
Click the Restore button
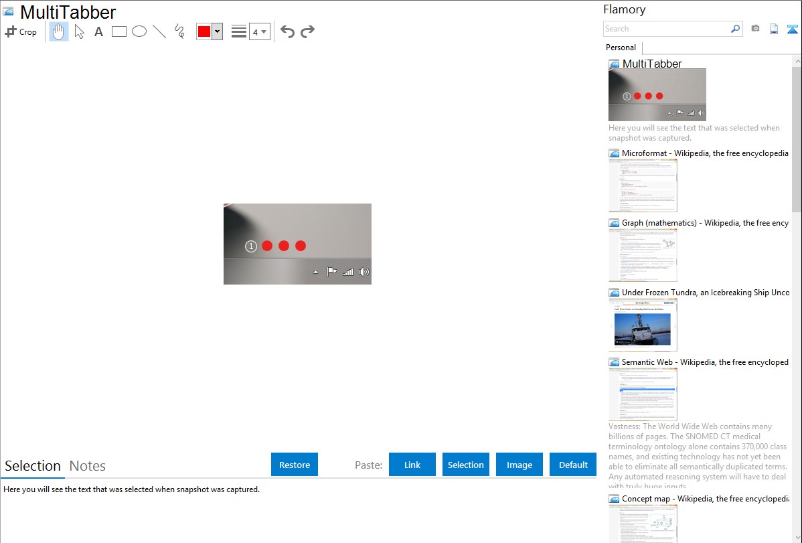(295, 465)
